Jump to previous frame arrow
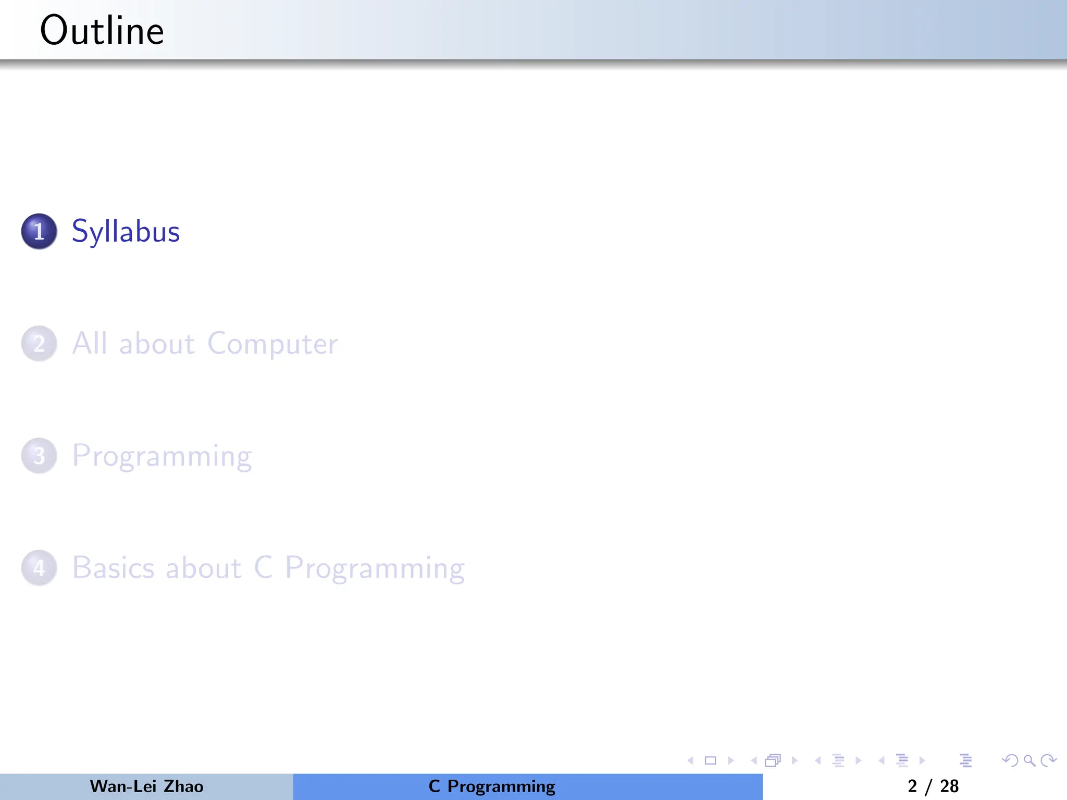 754,760
